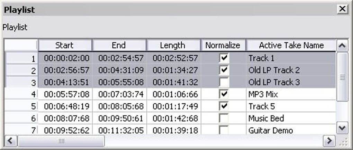The height and width of the screenshot is (150, 353).
Task: Check Normalize for Music Bed
Action: pos(224,118)
